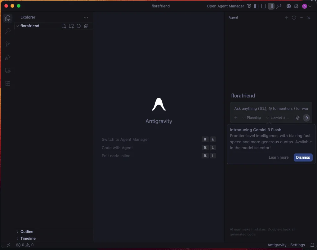Toggle the Agent side panel button
Image resolution: width=317 pixels, height=250 pixels.
(x=271, y=6)
